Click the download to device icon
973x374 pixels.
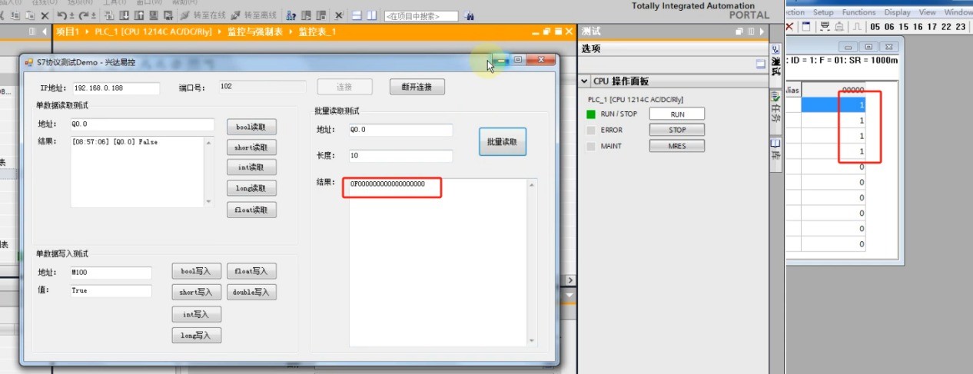[x=124, y=15]
